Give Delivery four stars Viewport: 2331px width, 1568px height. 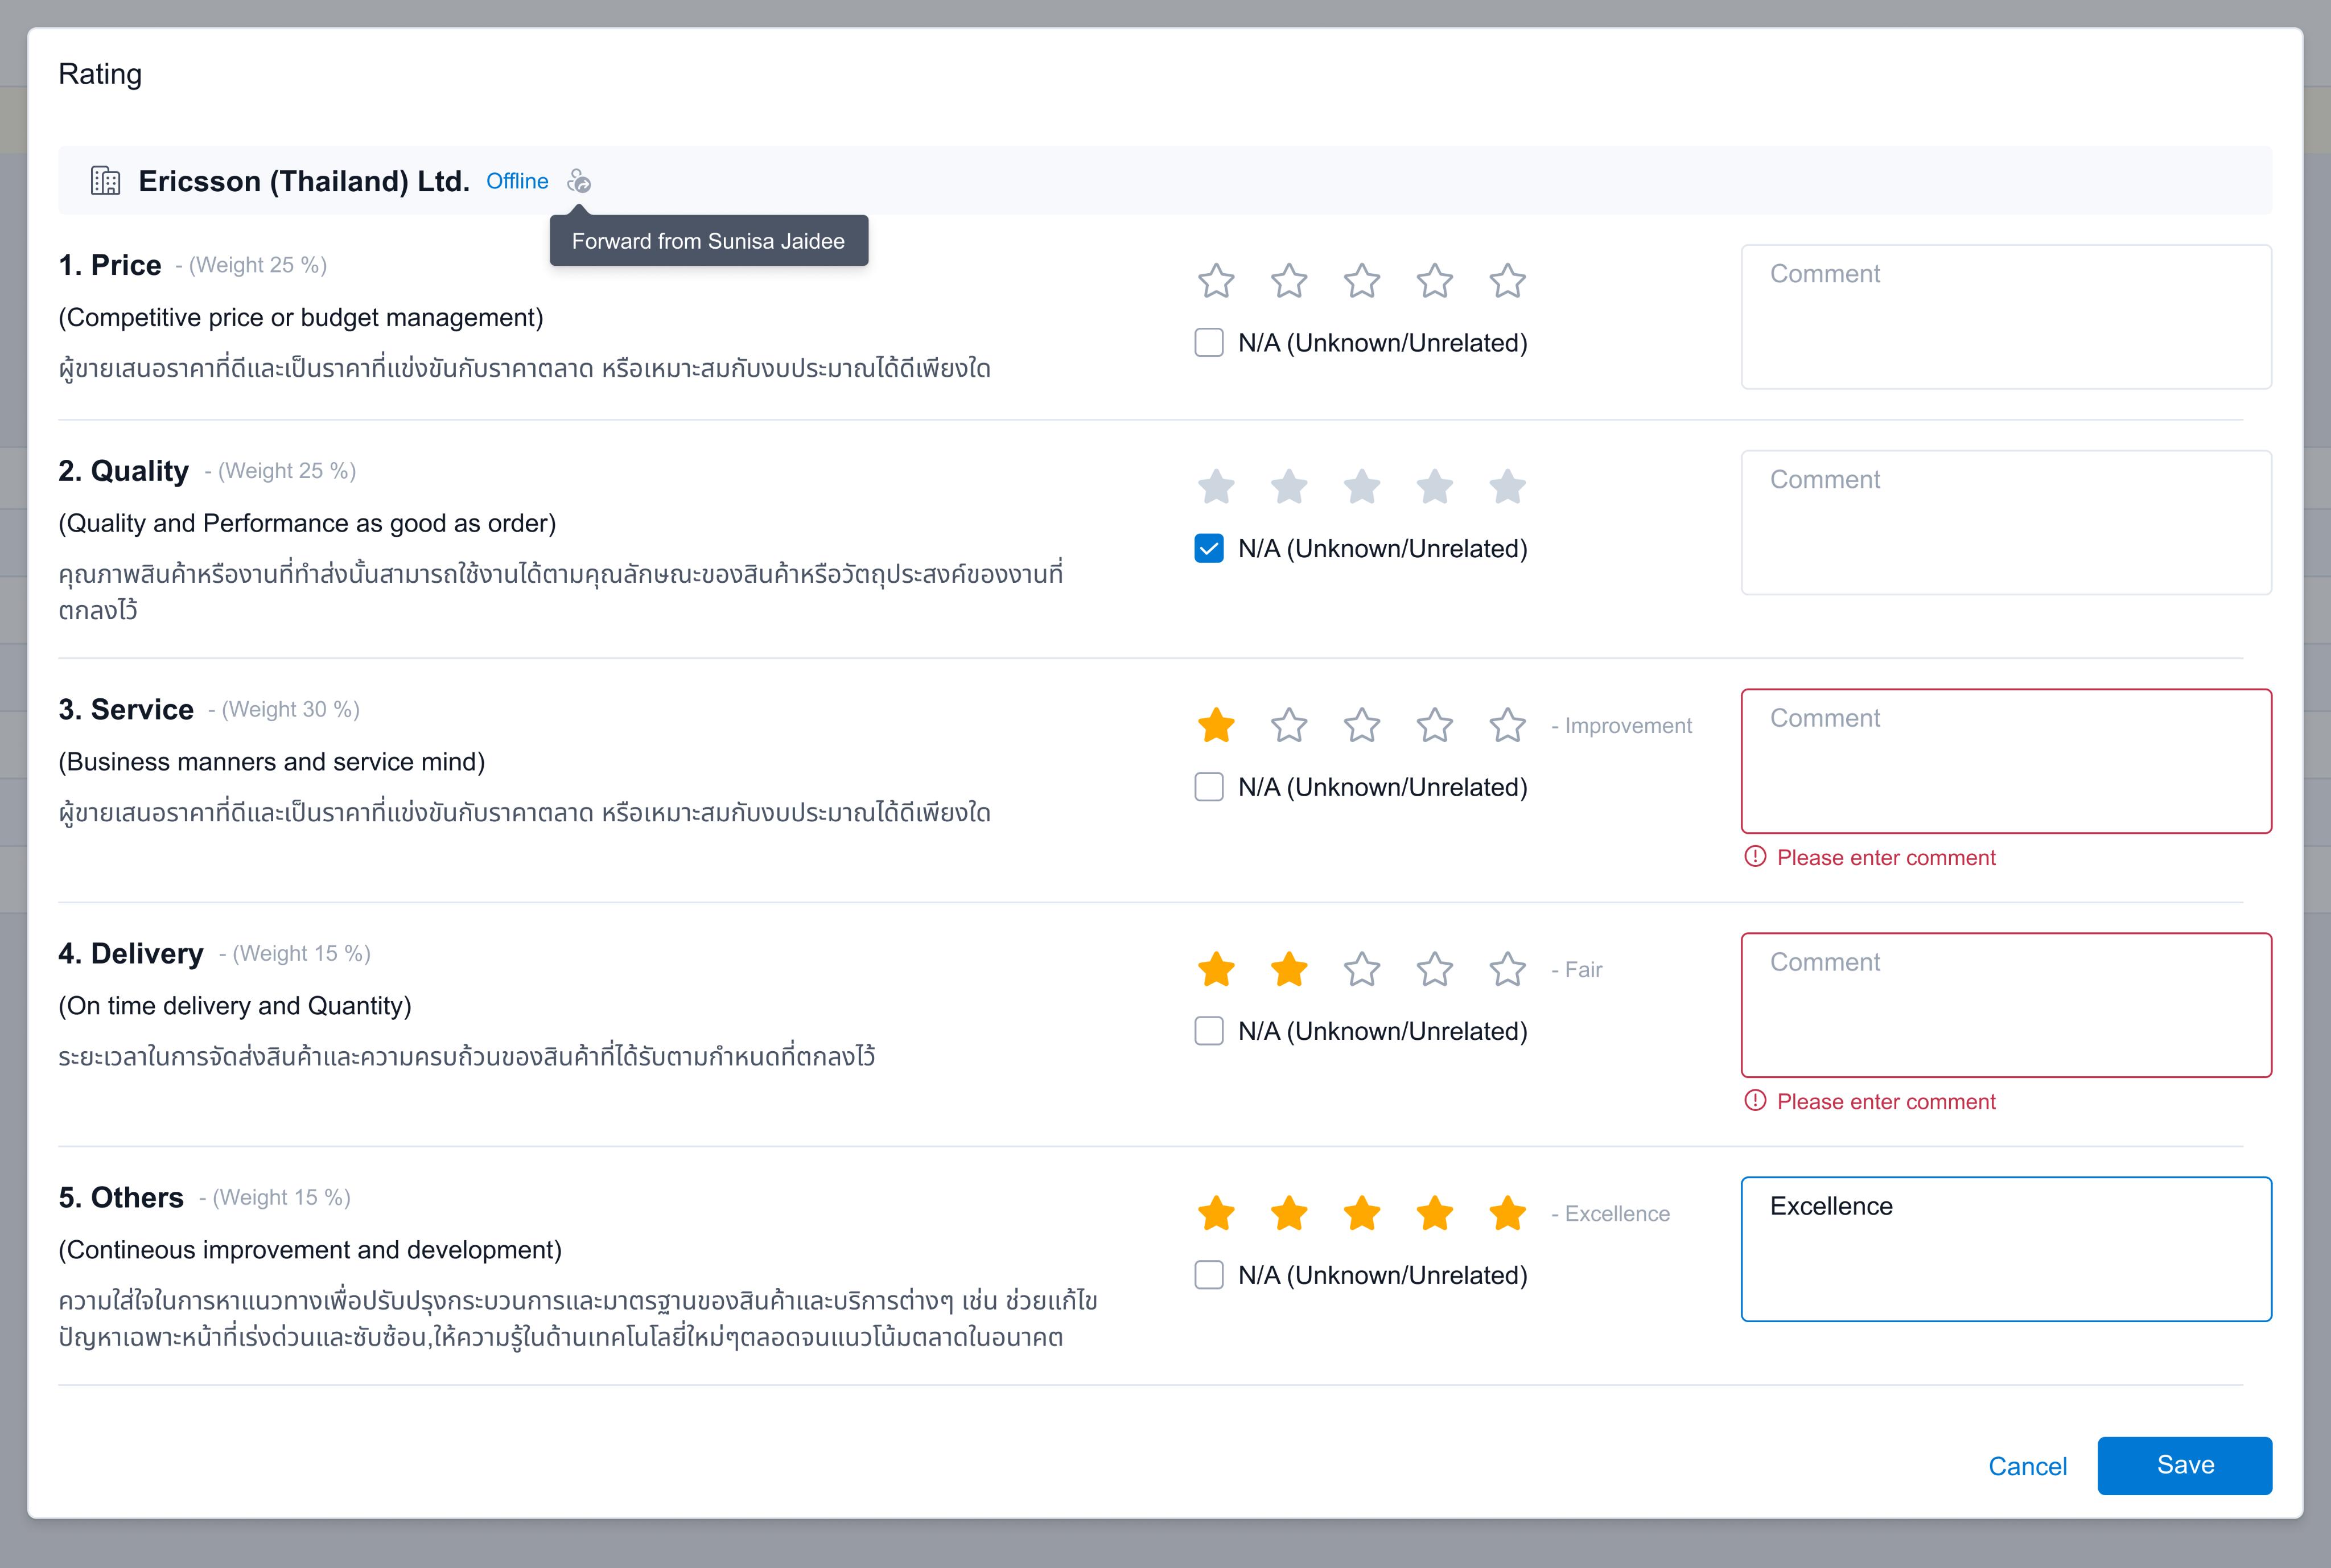(1435, 969)
